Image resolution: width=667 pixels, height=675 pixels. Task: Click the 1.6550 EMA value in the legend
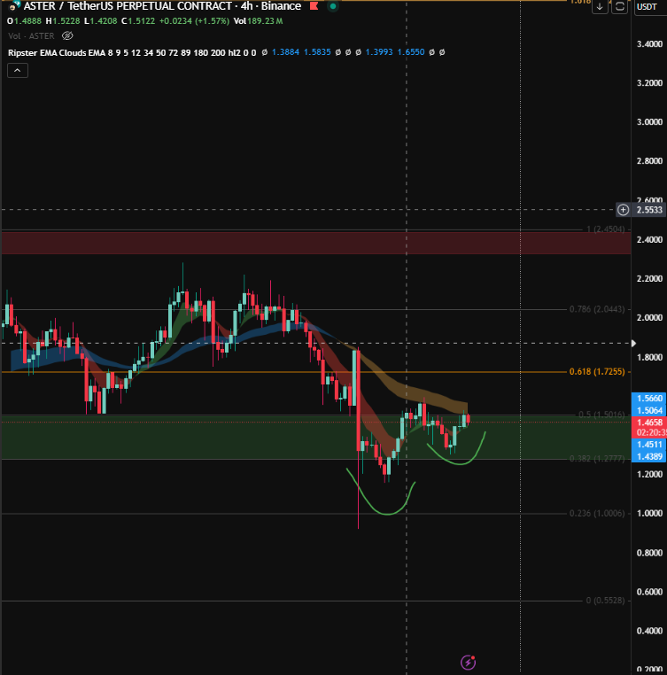(x=411, y=52)
